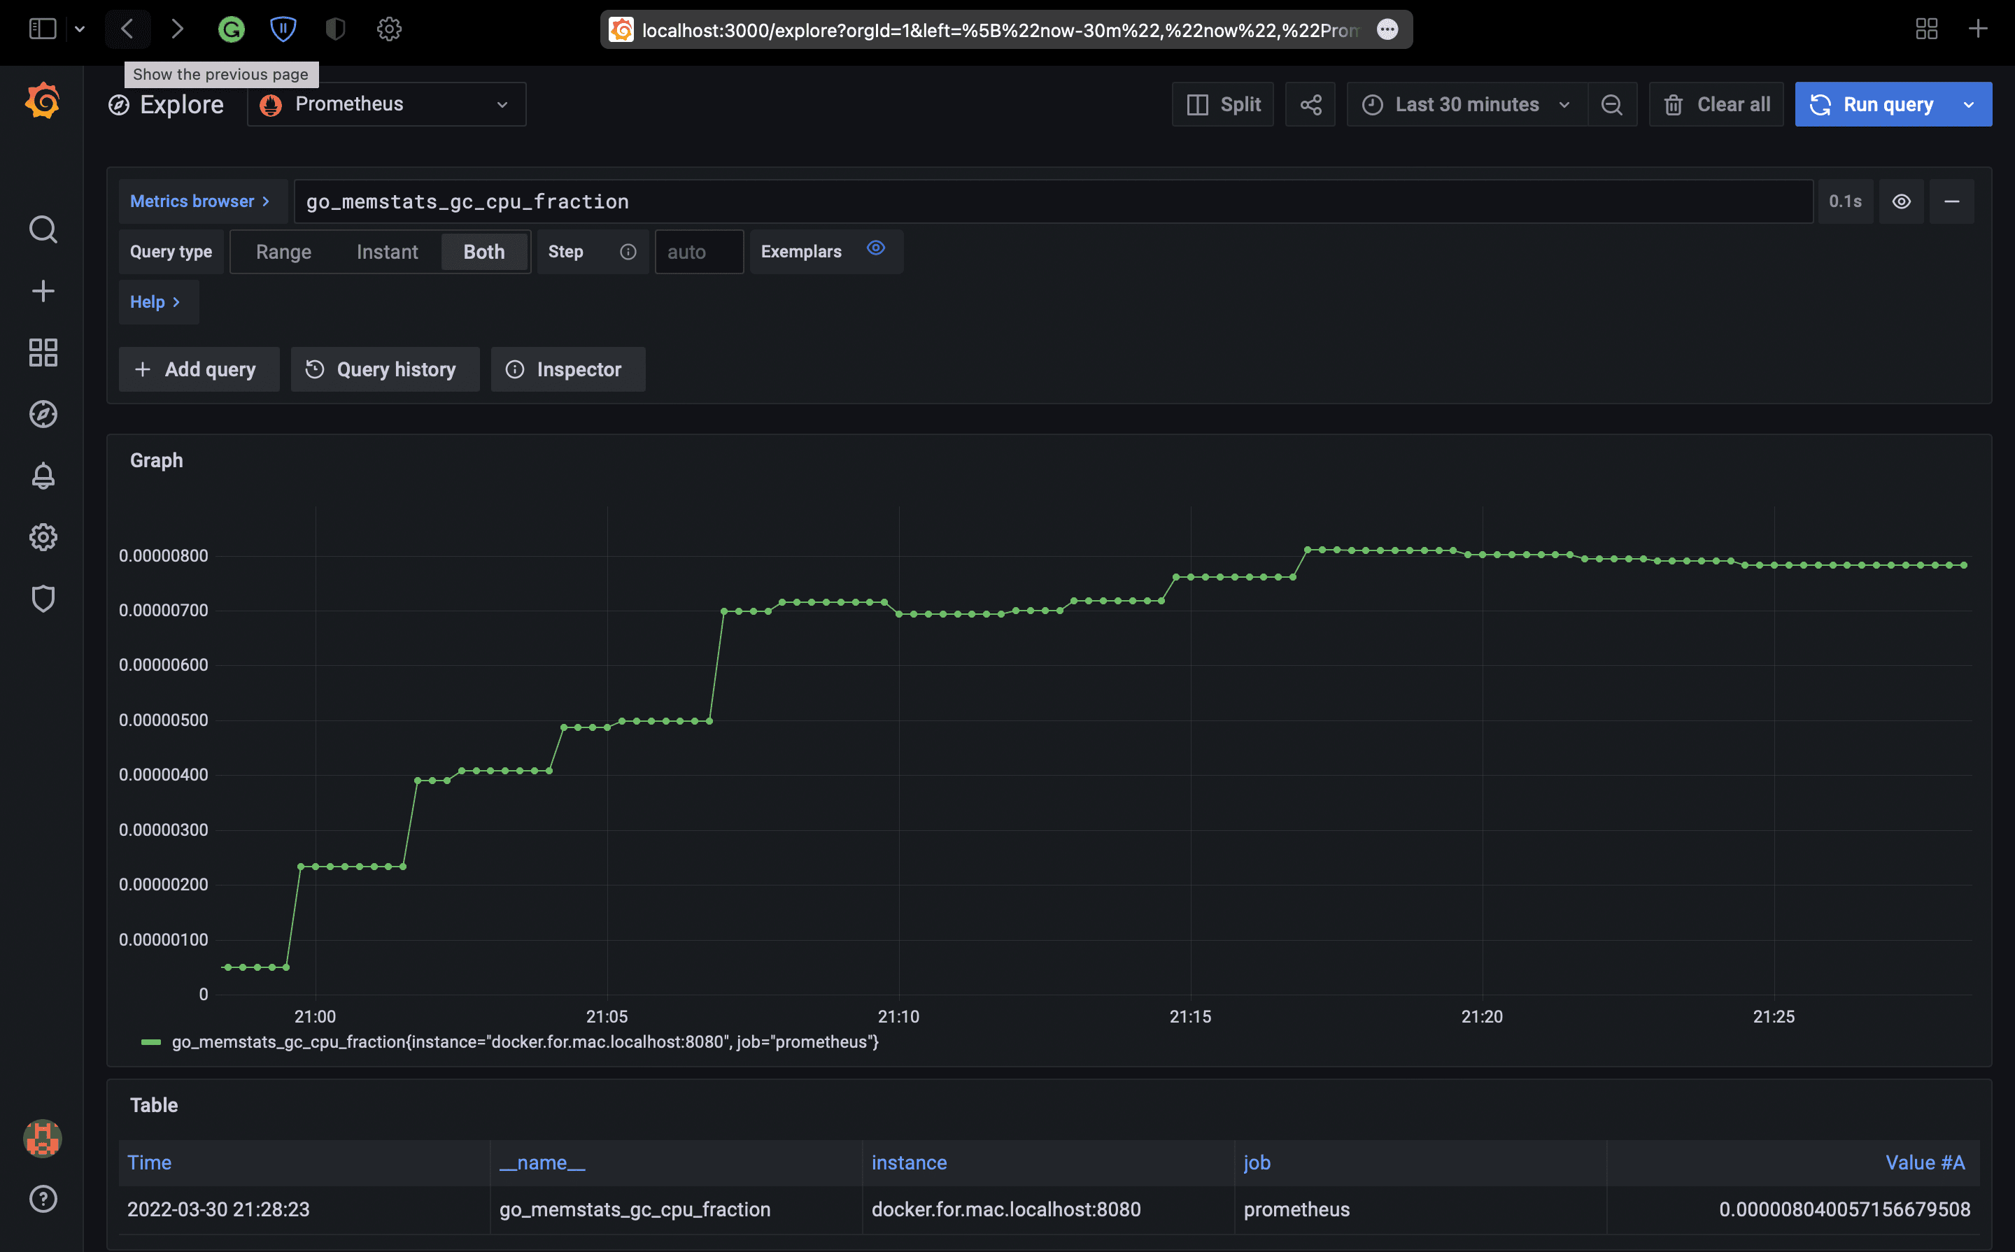Click the share icon in toolbar
The width and height of the screenshot is (2015, 1252).
click(x=1310, y=104)
